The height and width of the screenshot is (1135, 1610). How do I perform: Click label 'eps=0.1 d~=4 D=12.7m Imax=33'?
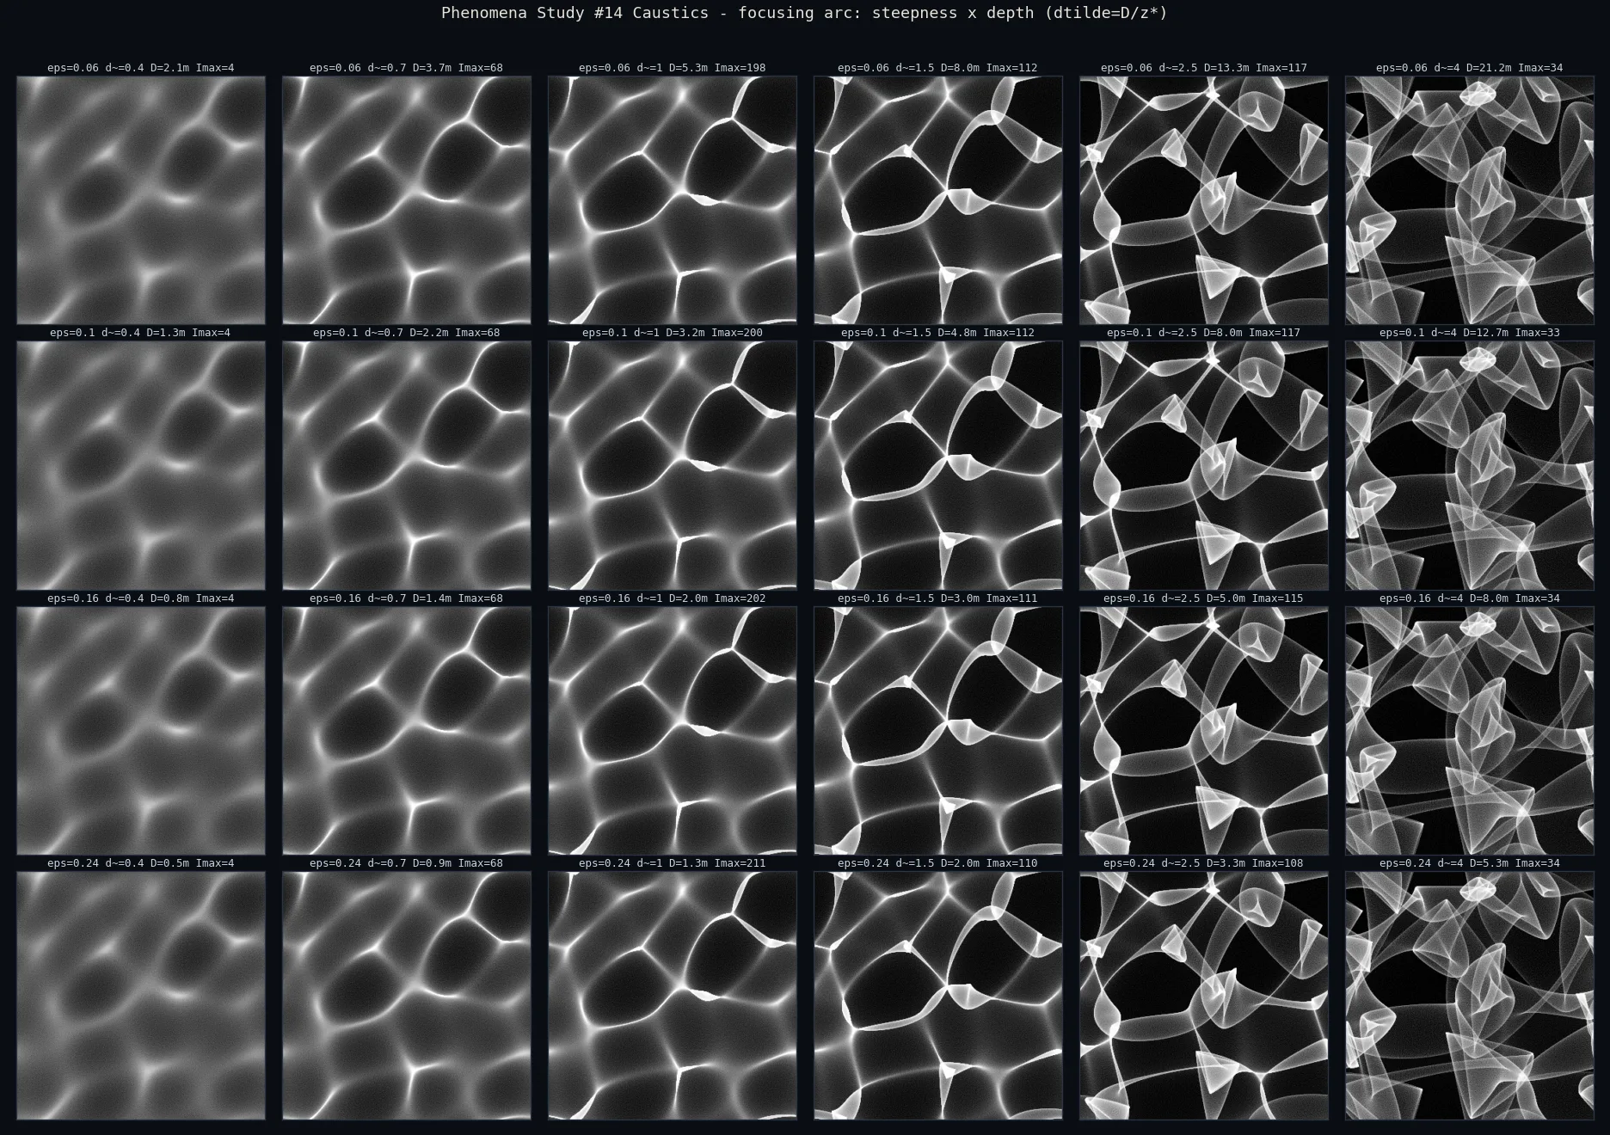tap(1470, 333)
